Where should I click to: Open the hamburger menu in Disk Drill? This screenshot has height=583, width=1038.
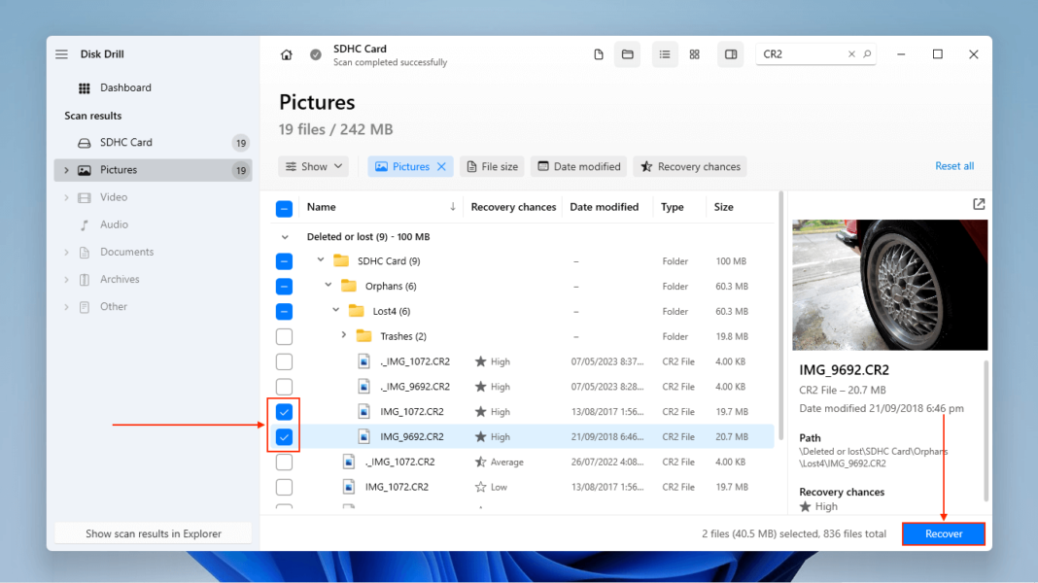[x=62, y=54]
